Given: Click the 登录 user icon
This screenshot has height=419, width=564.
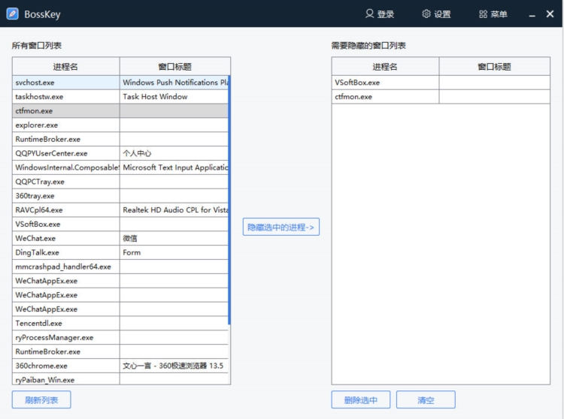Looking at the screenshot, I should pyautogui.click(x=369, y=14).
